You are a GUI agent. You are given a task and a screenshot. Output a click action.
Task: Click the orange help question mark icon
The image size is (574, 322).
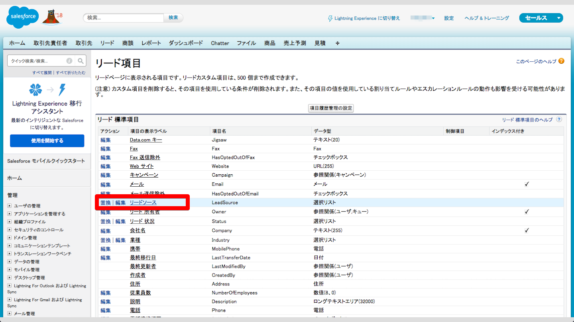click(561, 61)
